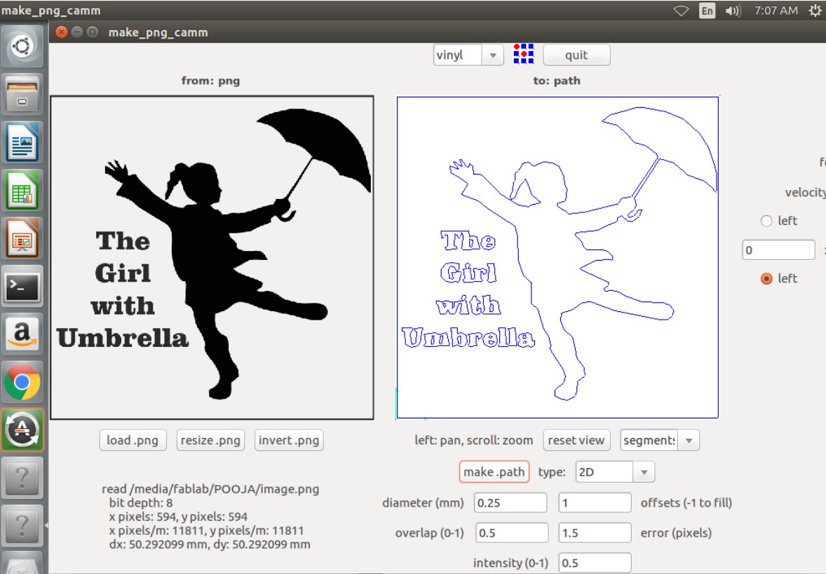Click the make .path button

point(494,472)
